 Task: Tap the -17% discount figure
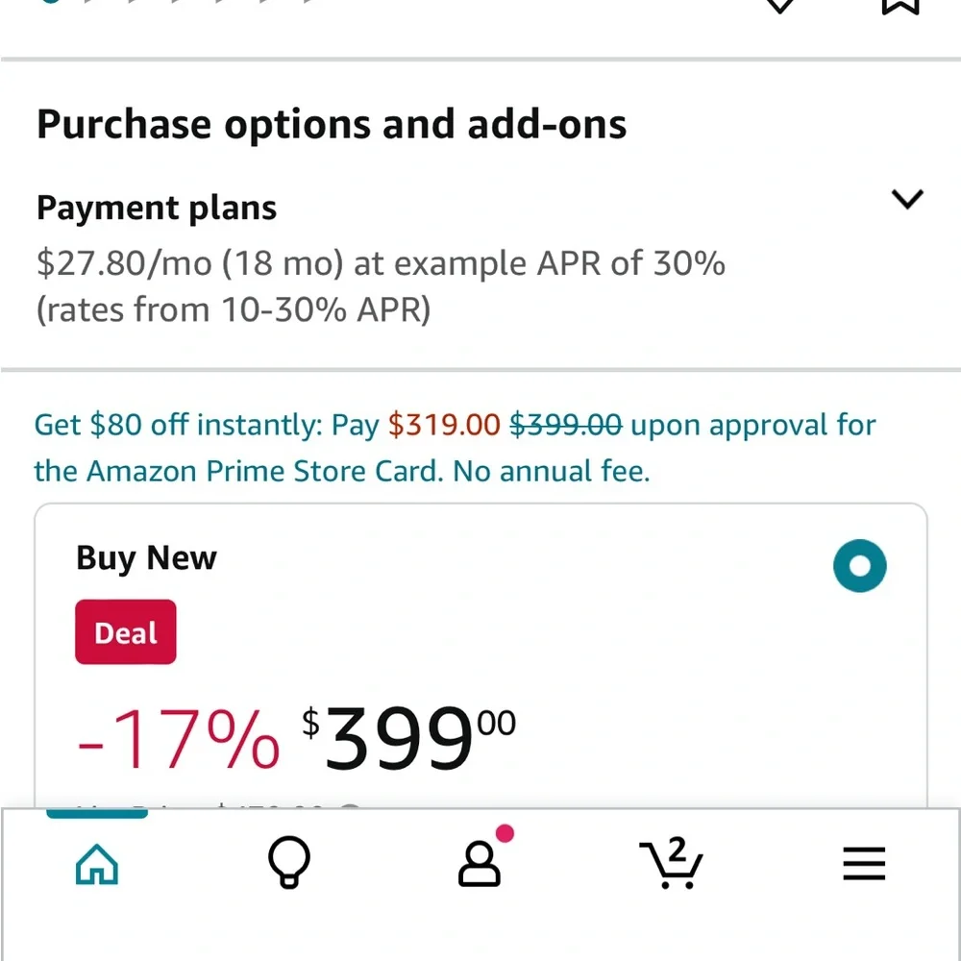[179, 738]
